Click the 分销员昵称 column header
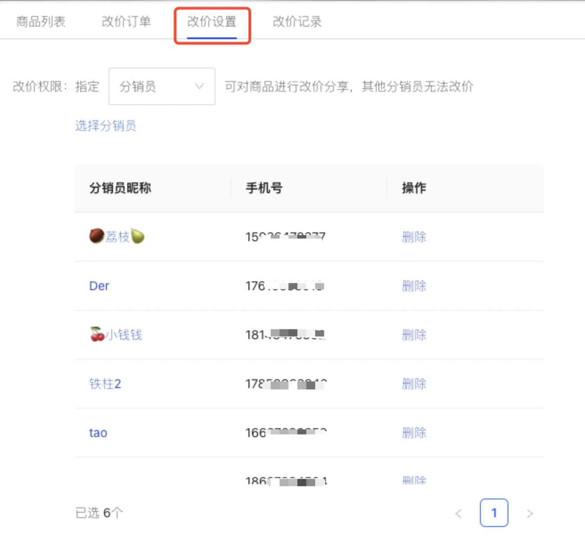Image resolution: width=585 pixels, height=543 pixels. point(120,188)
